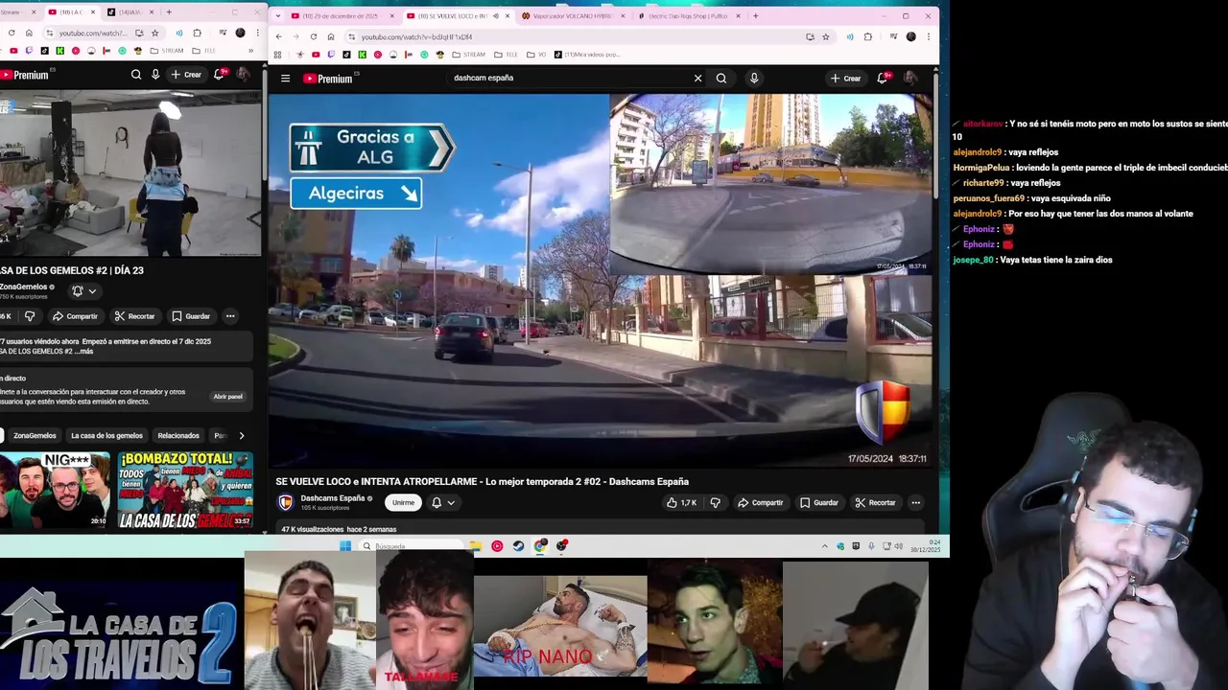Expand ZonaGemelos description '...más'

click(84, 352)
